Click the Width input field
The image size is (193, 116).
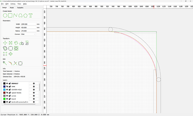pyautogui.click(x=28, y=24)
